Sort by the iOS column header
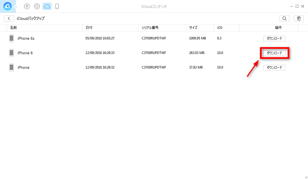 pos(227,28)
